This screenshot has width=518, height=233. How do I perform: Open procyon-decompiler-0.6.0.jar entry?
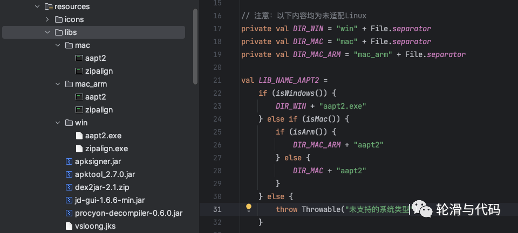click(128, 213)
